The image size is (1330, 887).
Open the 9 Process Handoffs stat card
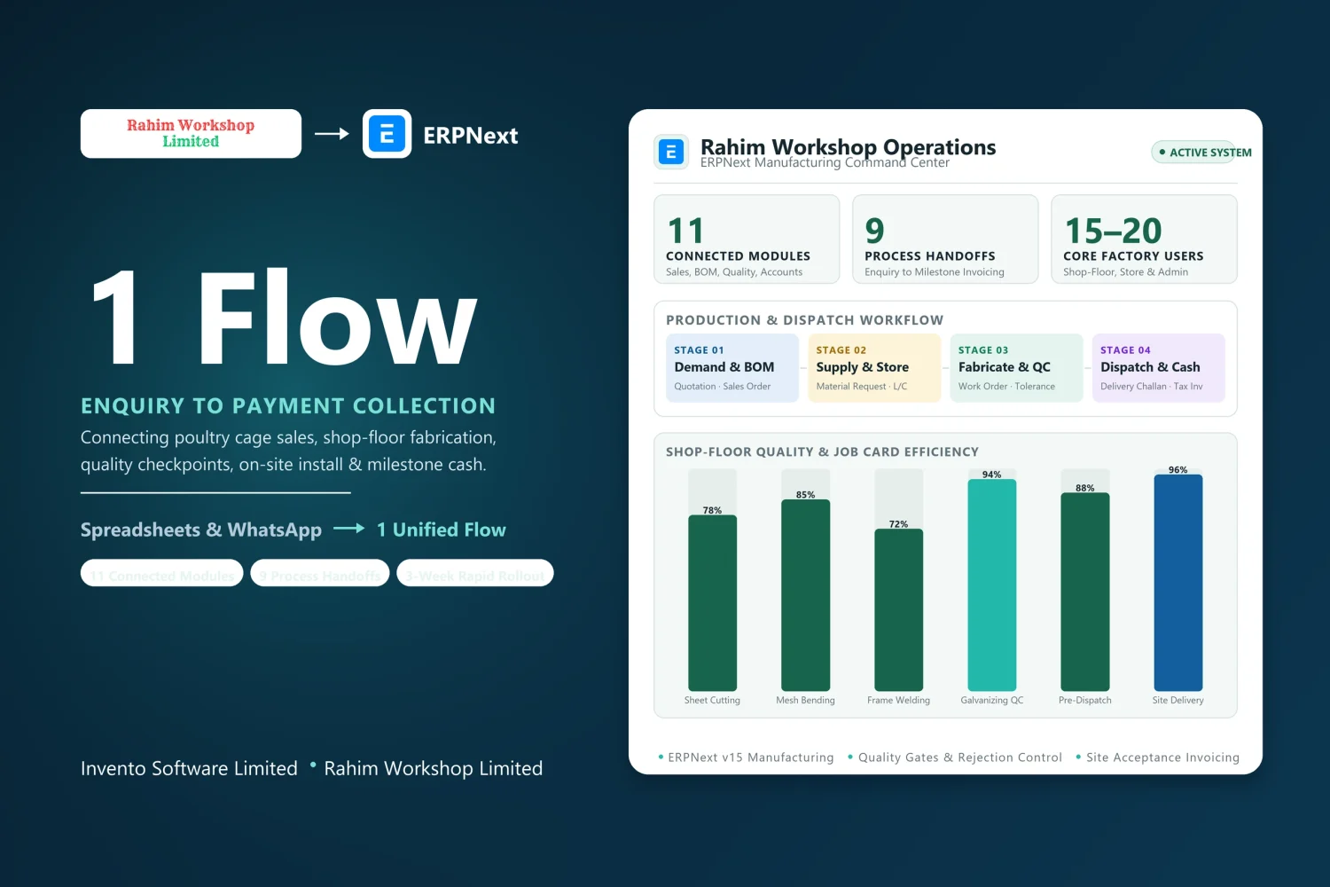pyautogui.click(x=945, y=239)
